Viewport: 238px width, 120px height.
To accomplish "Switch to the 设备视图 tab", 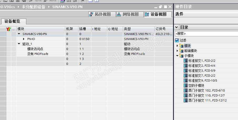I will pos(158,14).
